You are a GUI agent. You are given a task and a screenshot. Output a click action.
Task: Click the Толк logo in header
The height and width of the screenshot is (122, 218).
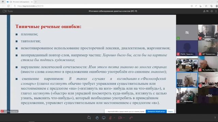point(7,11)
